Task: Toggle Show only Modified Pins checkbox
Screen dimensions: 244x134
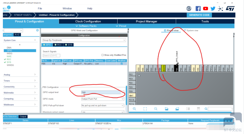Action: pos(102,55)
